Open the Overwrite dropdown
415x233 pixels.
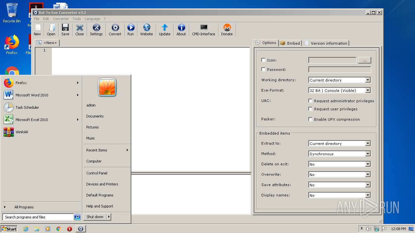click(339, 174)
